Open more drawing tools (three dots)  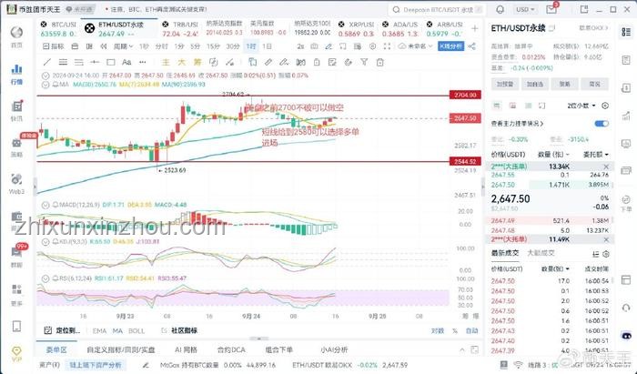[142, 62]
